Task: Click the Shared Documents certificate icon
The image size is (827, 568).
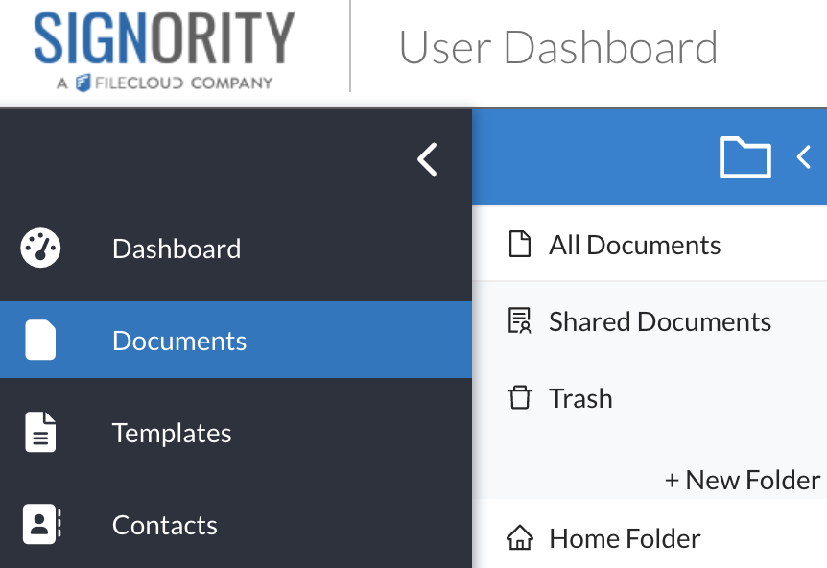Action: click(519, 321)
